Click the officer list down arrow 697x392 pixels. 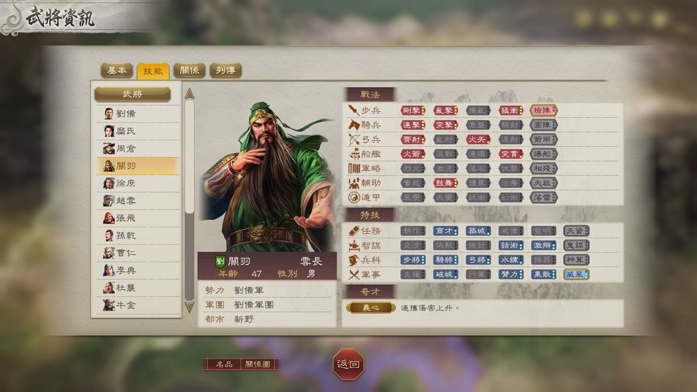coord(190,307)
